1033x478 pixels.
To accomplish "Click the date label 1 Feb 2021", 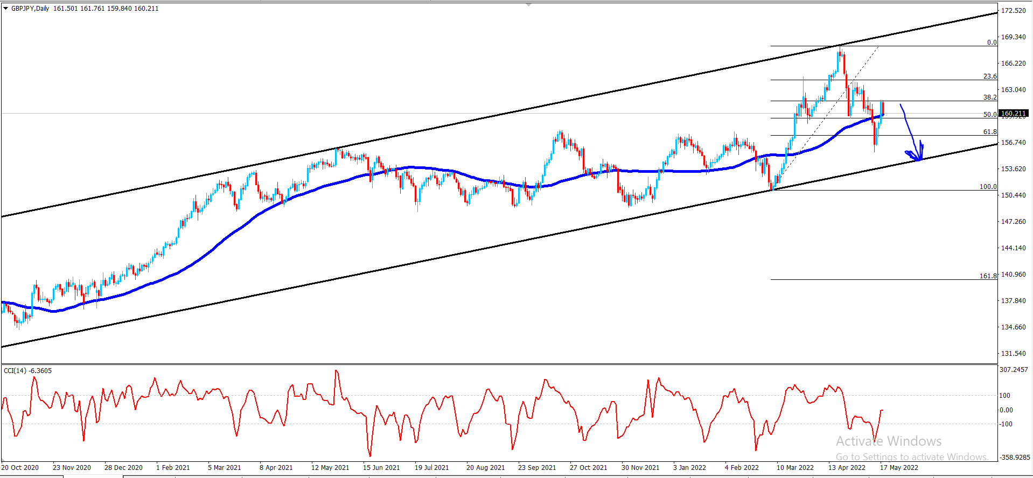I will coord(173,468).
